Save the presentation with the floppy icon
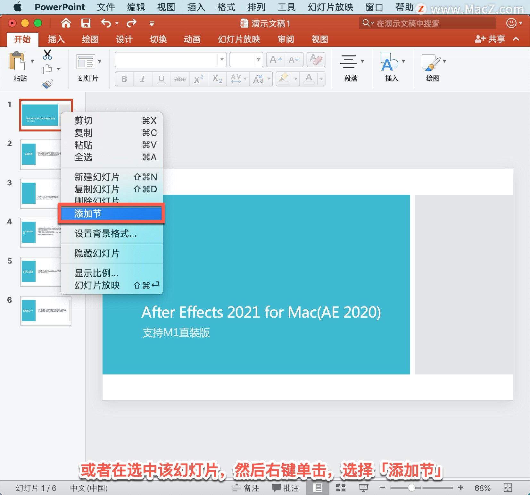 tap(86, 23)
